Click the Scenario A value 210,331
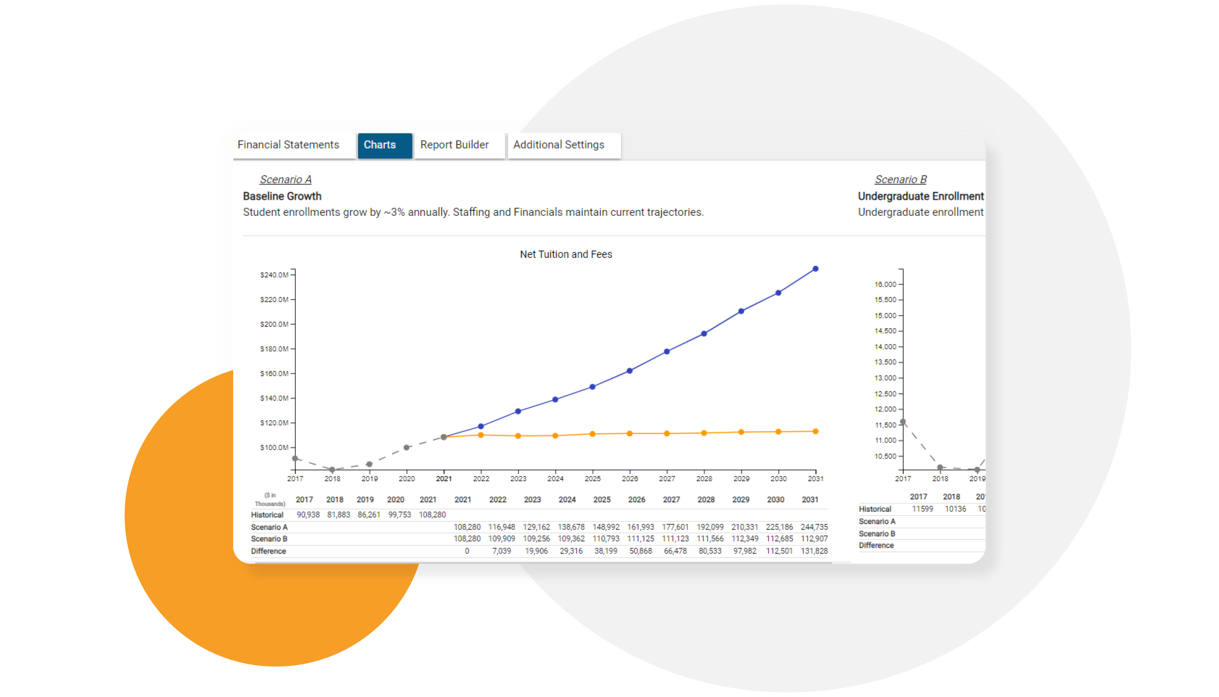Image resolution: width=1219 pixels, height=697 pixels. pyautogui.click(x=745, y=527)
